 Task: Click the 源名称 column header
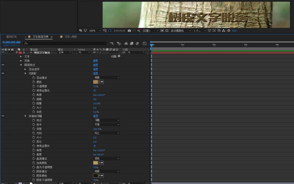[x=34, y=50]
